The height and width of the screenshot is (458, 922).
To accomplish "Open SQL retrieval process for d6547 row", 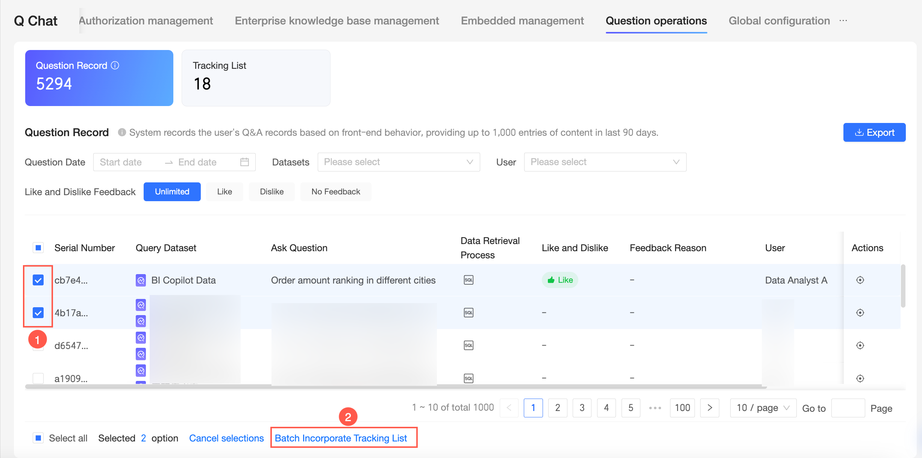I will point(468,346).
